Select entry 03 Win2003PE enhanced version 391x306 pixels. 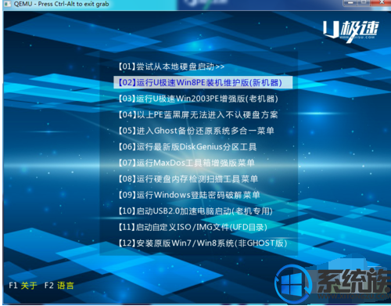(x=199, y=99)
